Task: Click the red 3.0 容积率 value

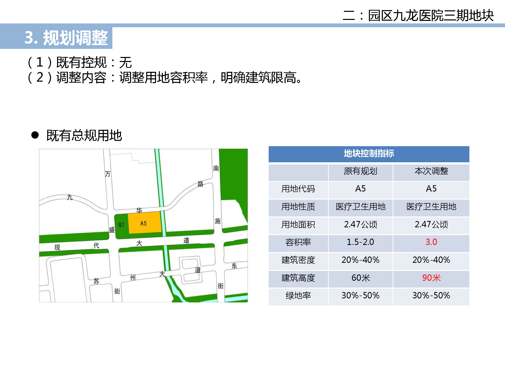Action: point(431,242)
